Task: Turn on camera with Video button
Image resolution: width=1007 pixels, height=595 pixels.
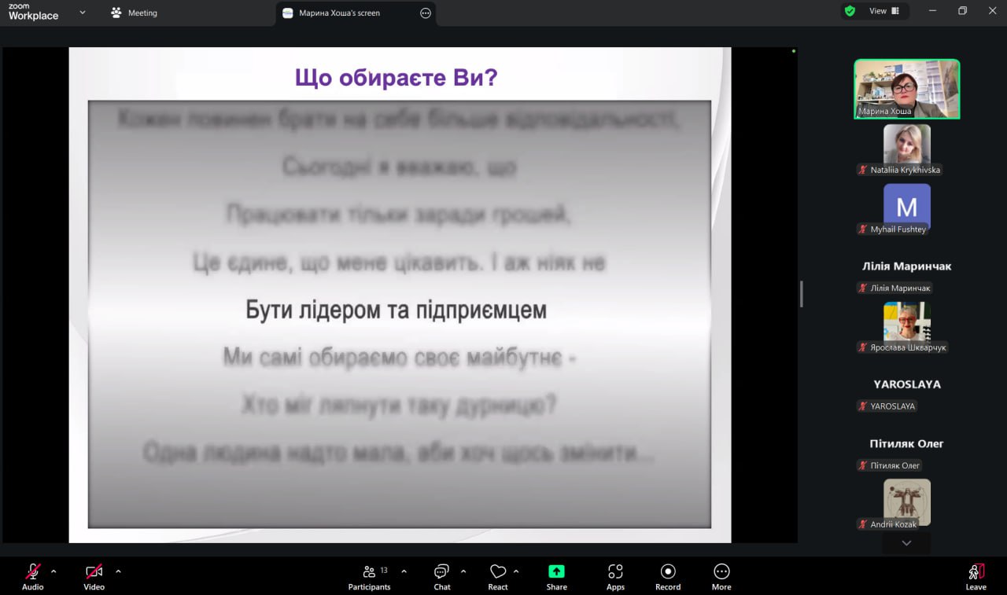Action: 94,572
